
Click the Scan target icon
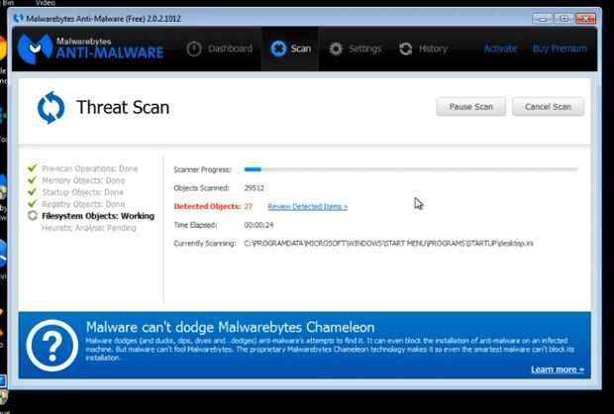[x=278, y=49]
